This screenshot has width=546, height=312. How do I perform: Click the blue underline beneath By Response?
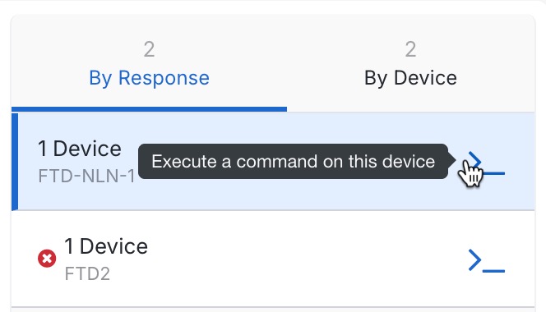pyautogui.click(x=149, y=109)
